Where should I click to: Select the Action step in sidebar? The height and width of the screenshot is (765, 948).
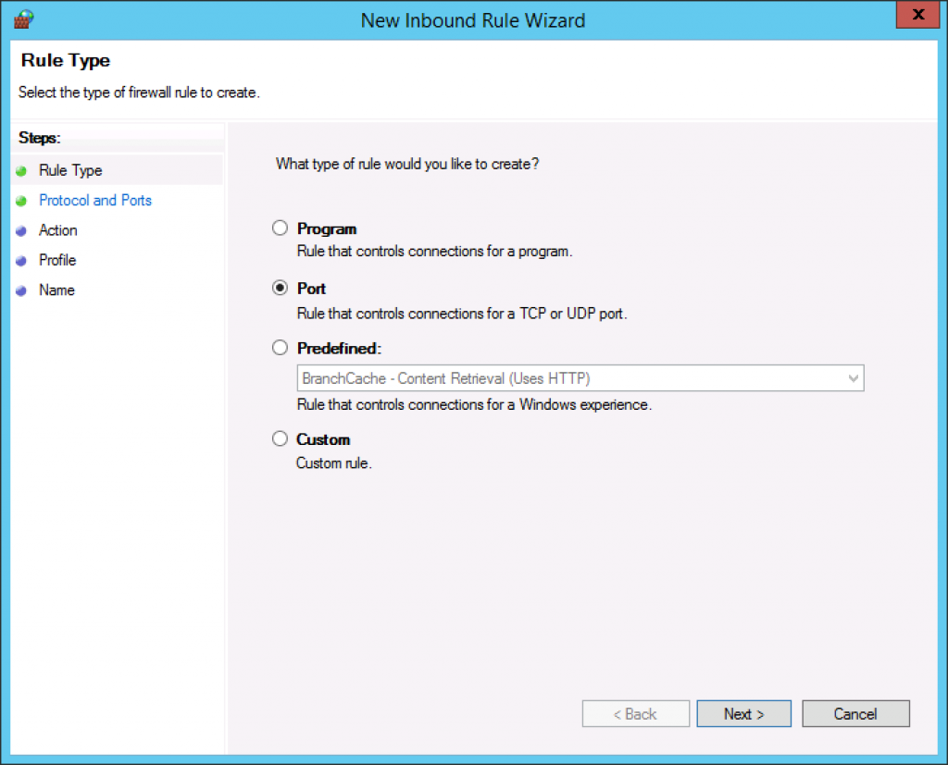click(x=58, y=230)
